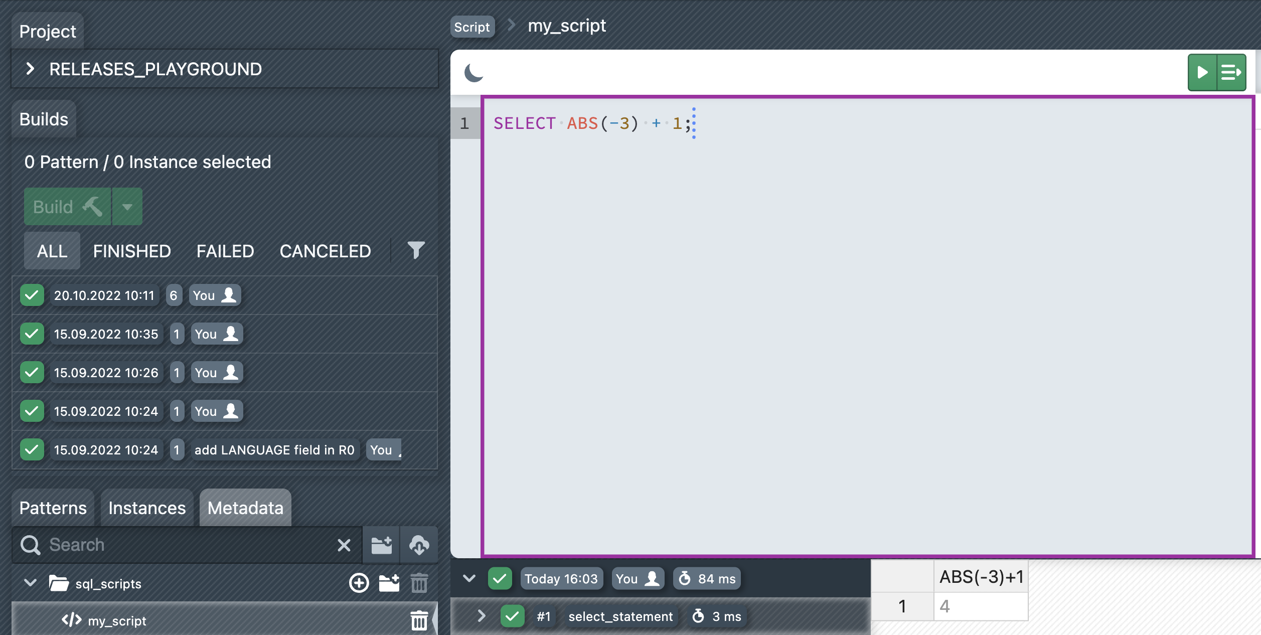Clear the metadata search with the X
1261x635 pixels.
point(344,545)
